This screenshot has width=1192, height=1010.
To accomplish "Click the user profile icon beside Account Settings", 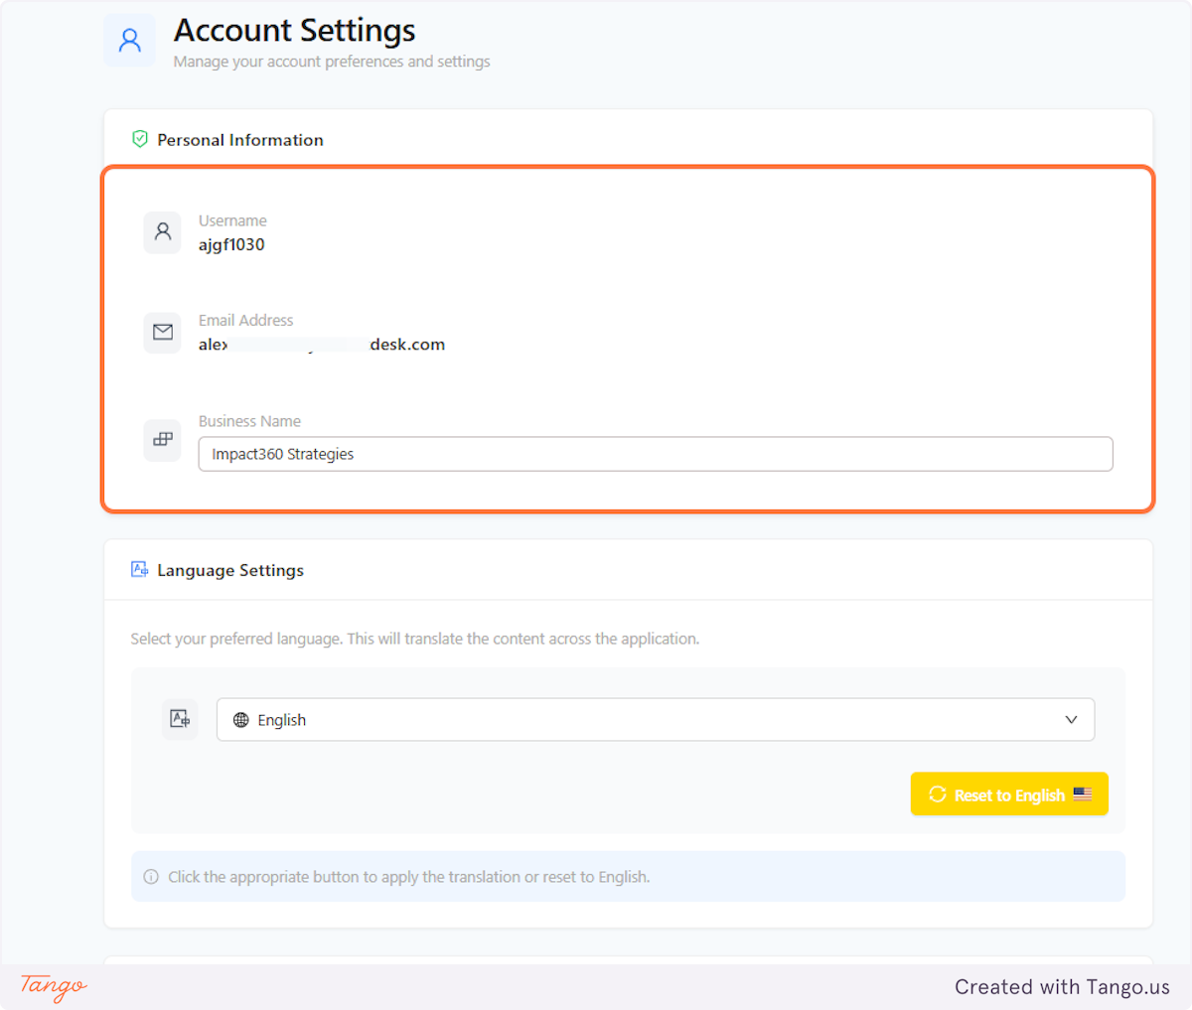I will (x=129, y=40).
